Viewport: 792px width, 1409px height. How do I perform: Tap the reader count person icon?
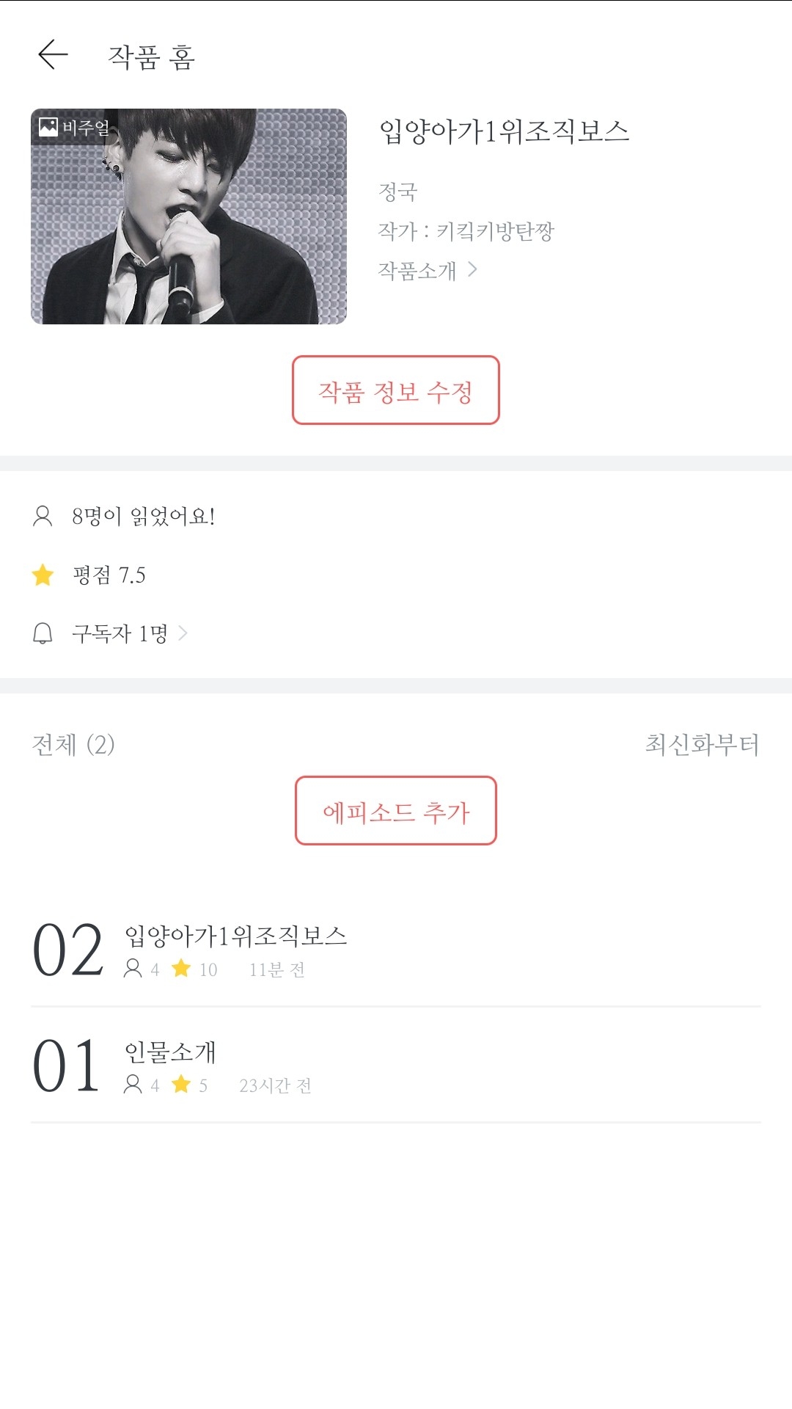coord(43,517)
